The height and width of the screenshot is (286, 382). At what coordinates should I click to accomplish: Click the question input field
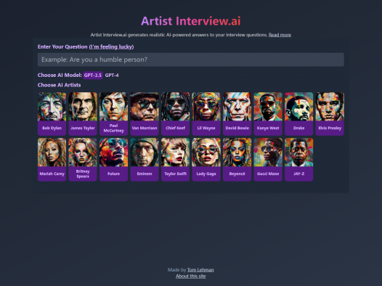191,60
